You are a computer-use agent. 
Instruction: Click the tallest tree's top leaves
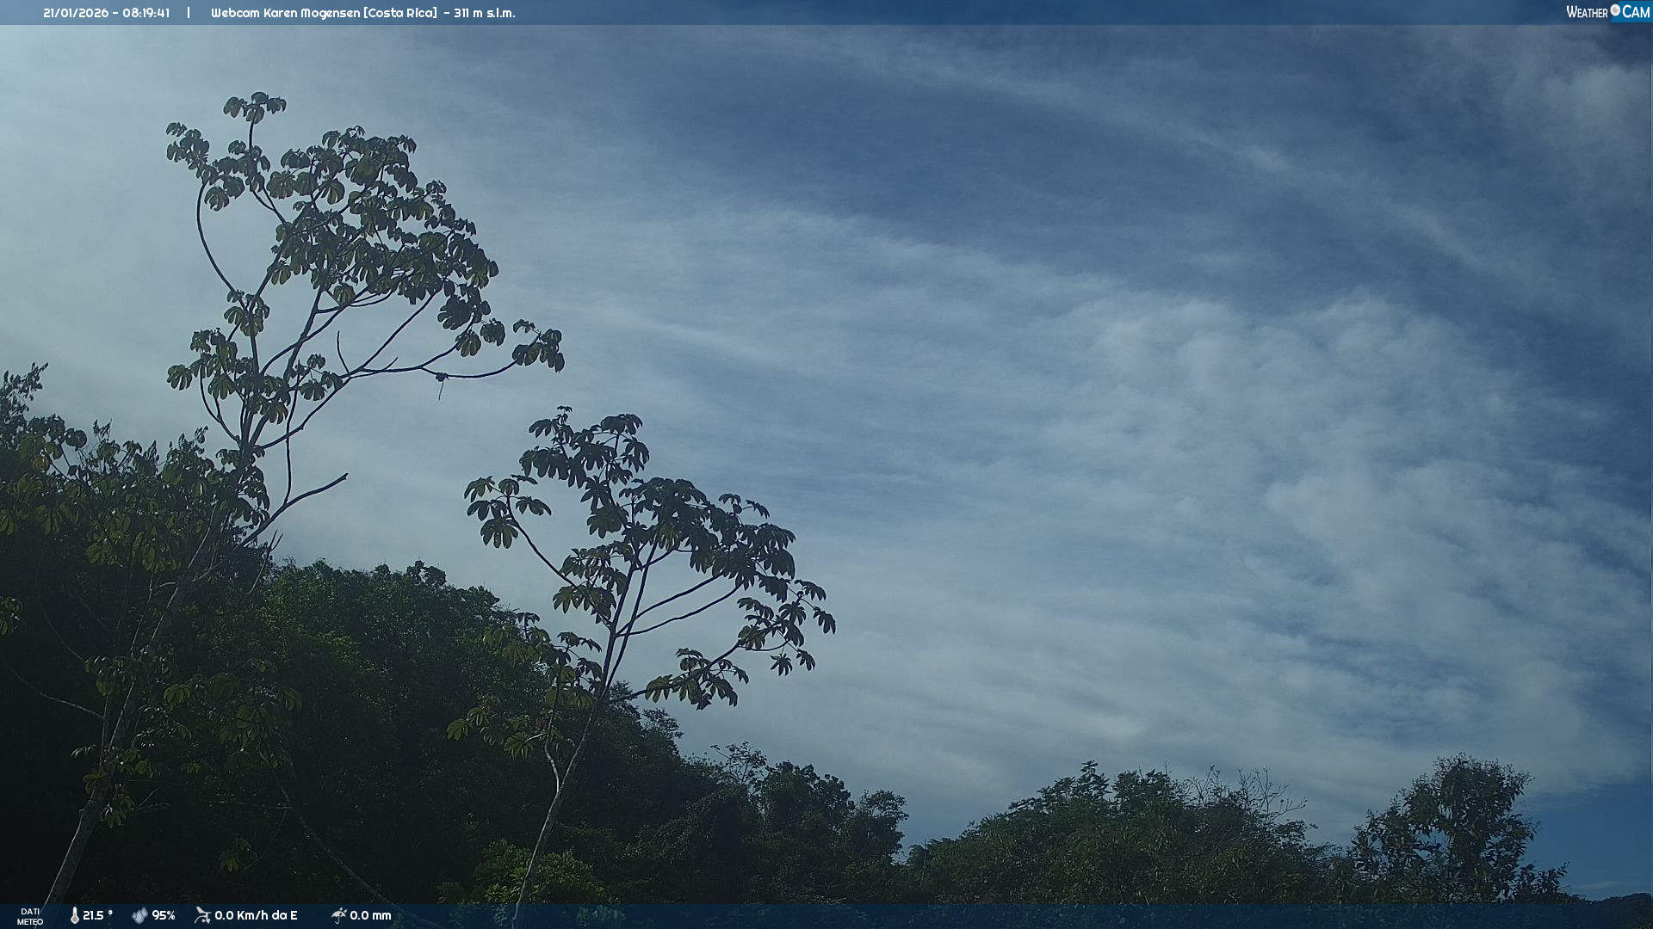pyautogui.click(x=255, y=108)
